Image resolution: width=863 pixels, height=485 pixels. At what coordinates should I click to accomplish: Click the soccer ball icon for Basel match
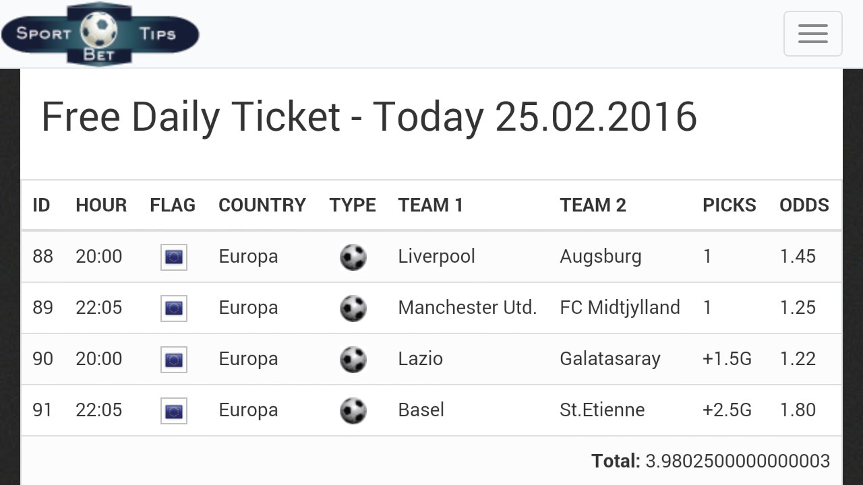click(x=353, y=410)
